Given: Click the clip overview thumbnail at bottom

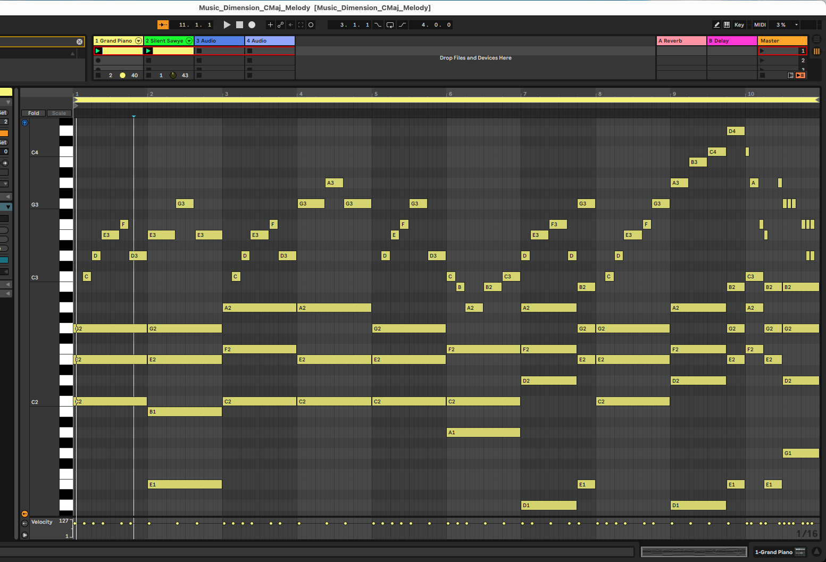Looking at the screenshot, I should pos(694,552).
